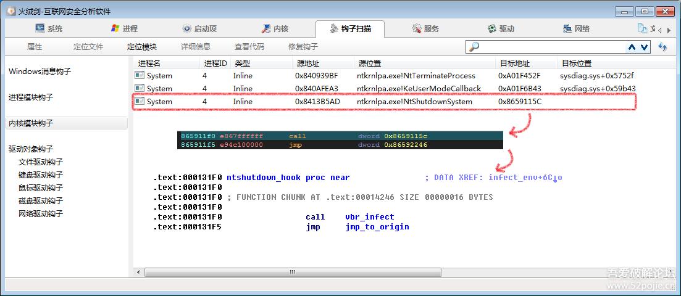
Task: Click the refresh icon beside search
Action: tap(662, 46)
